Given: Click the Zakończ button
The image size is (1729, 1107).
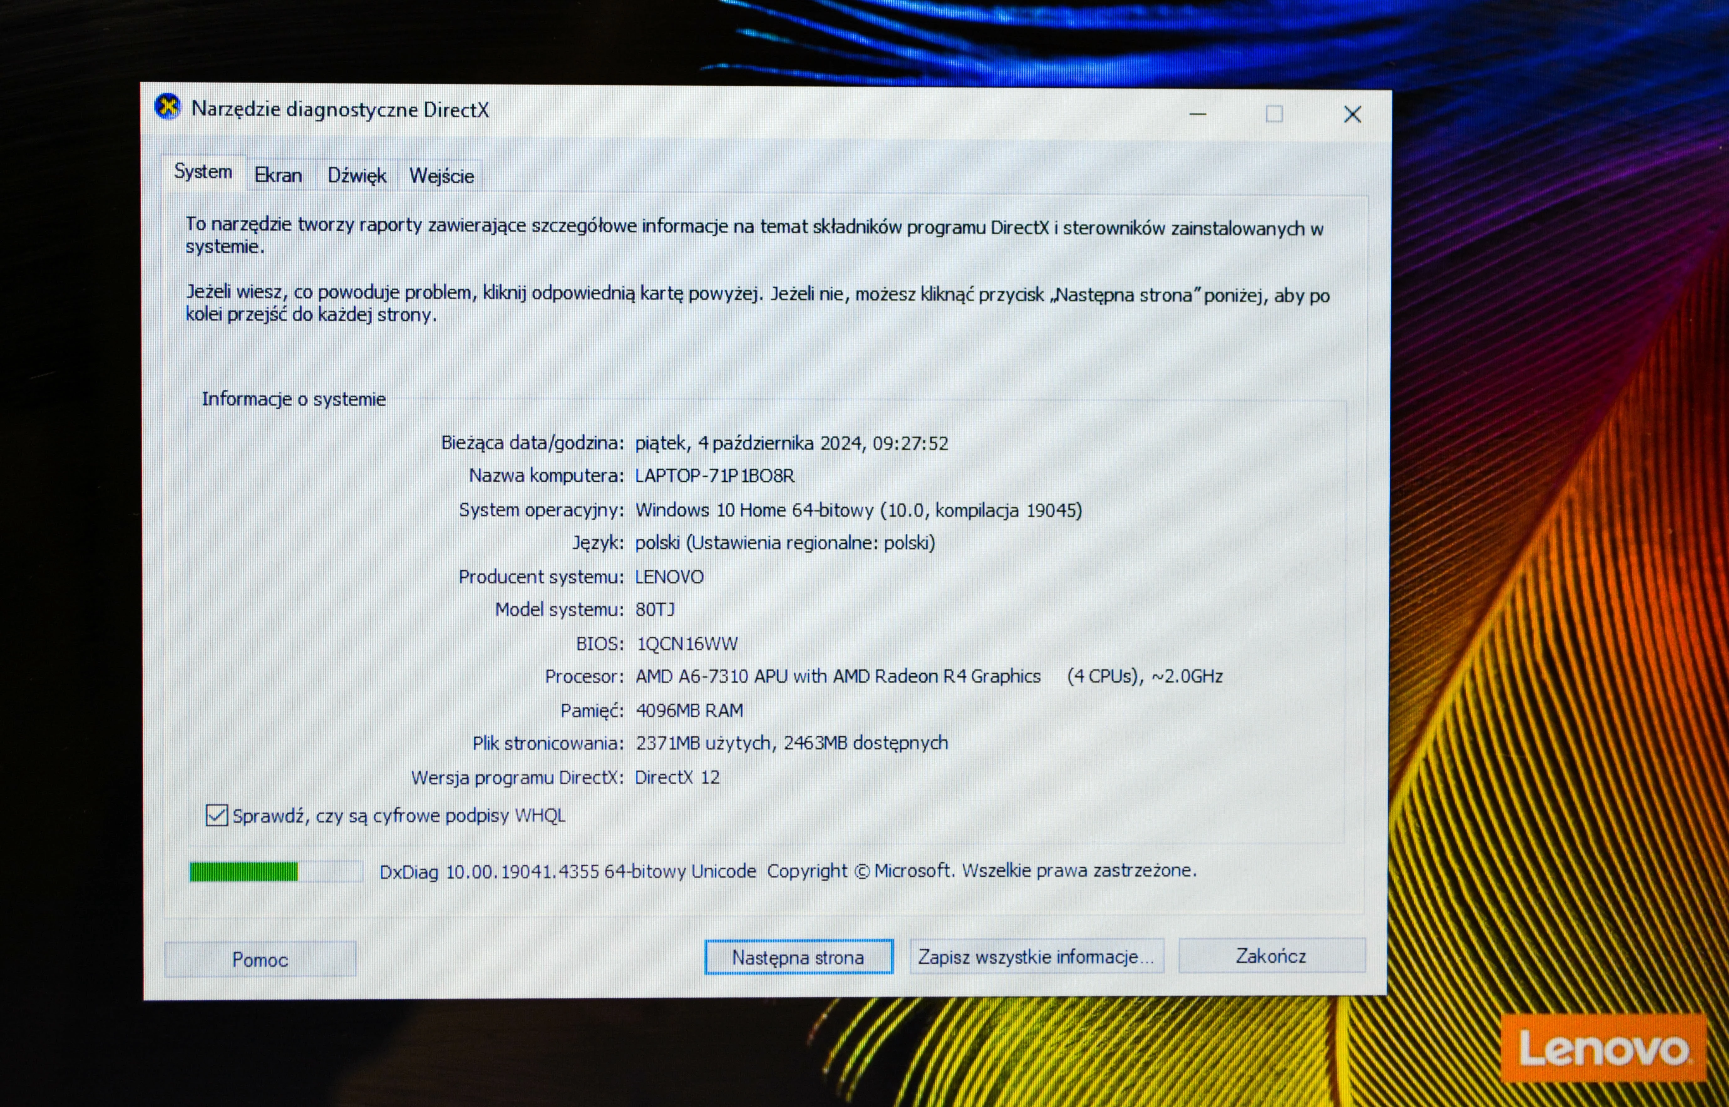Looking at the screenshot, I should tap(1271, 956).
